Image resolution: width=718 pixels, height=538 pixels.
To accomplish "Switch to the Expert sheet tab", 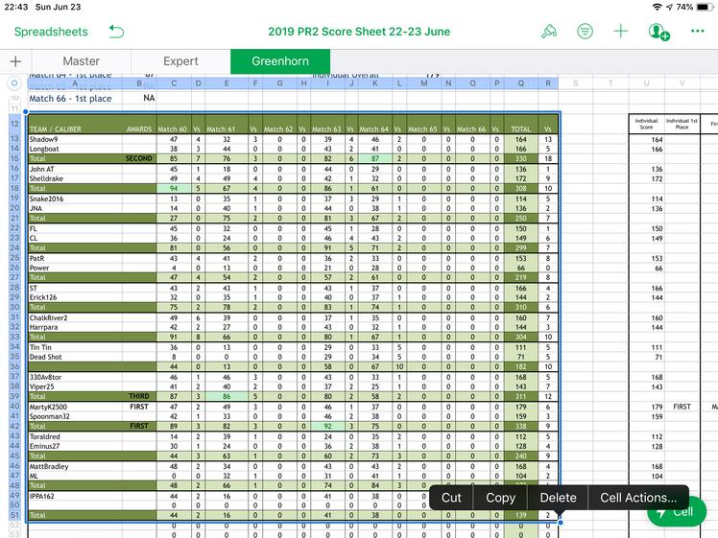I will point(181,61).
